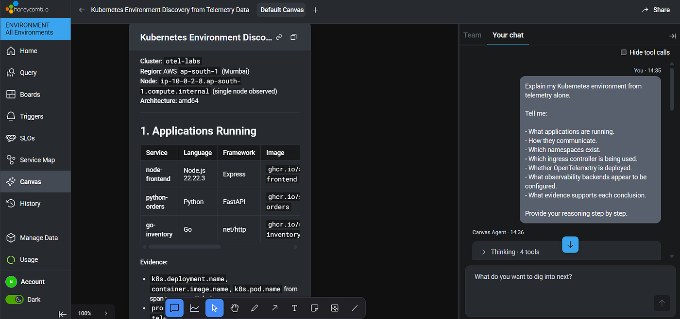Go to Boards in sidebar
This screenshot has height=319, width=680.
click(35, 95)
